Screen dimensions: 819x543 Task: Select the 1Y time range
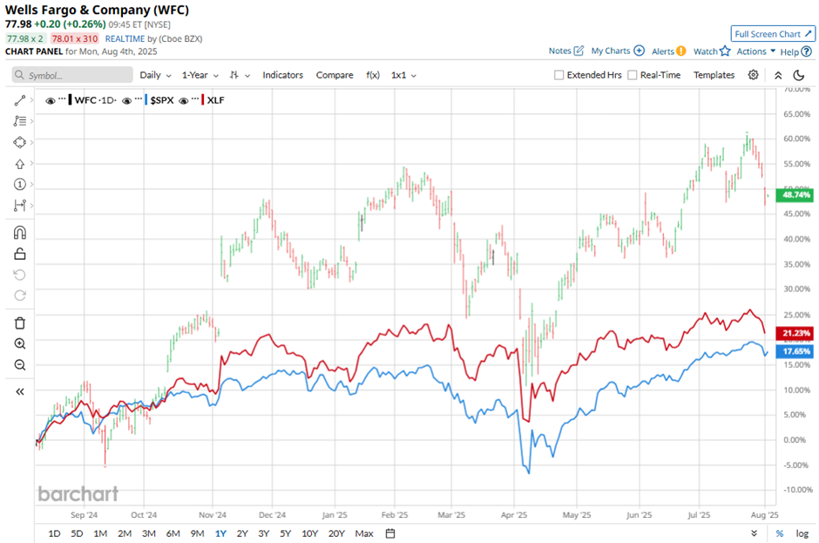click(x=220, y=533)
